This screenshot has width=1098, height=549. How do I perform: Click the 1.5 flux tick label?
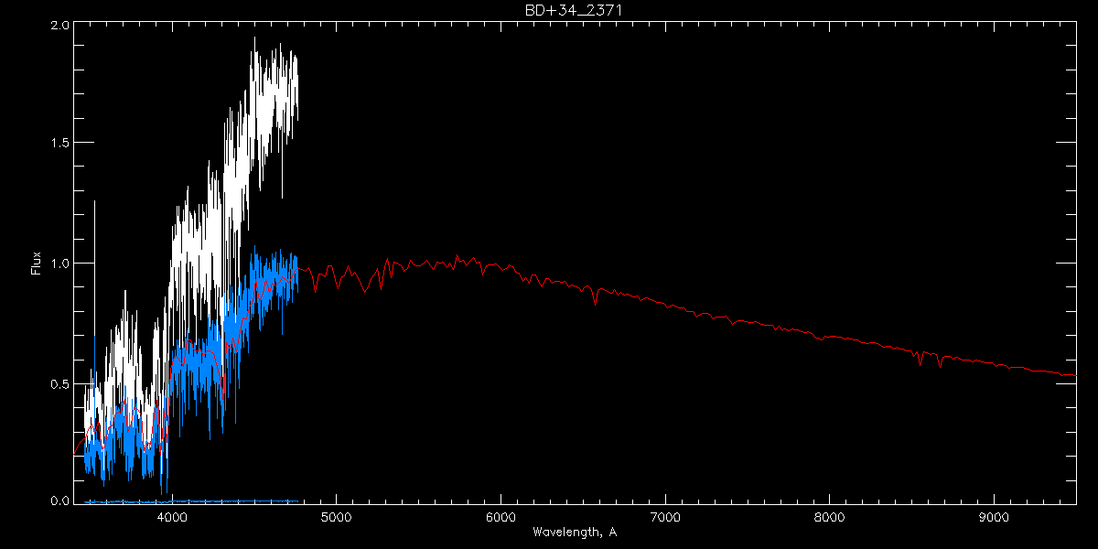[59, 143]
